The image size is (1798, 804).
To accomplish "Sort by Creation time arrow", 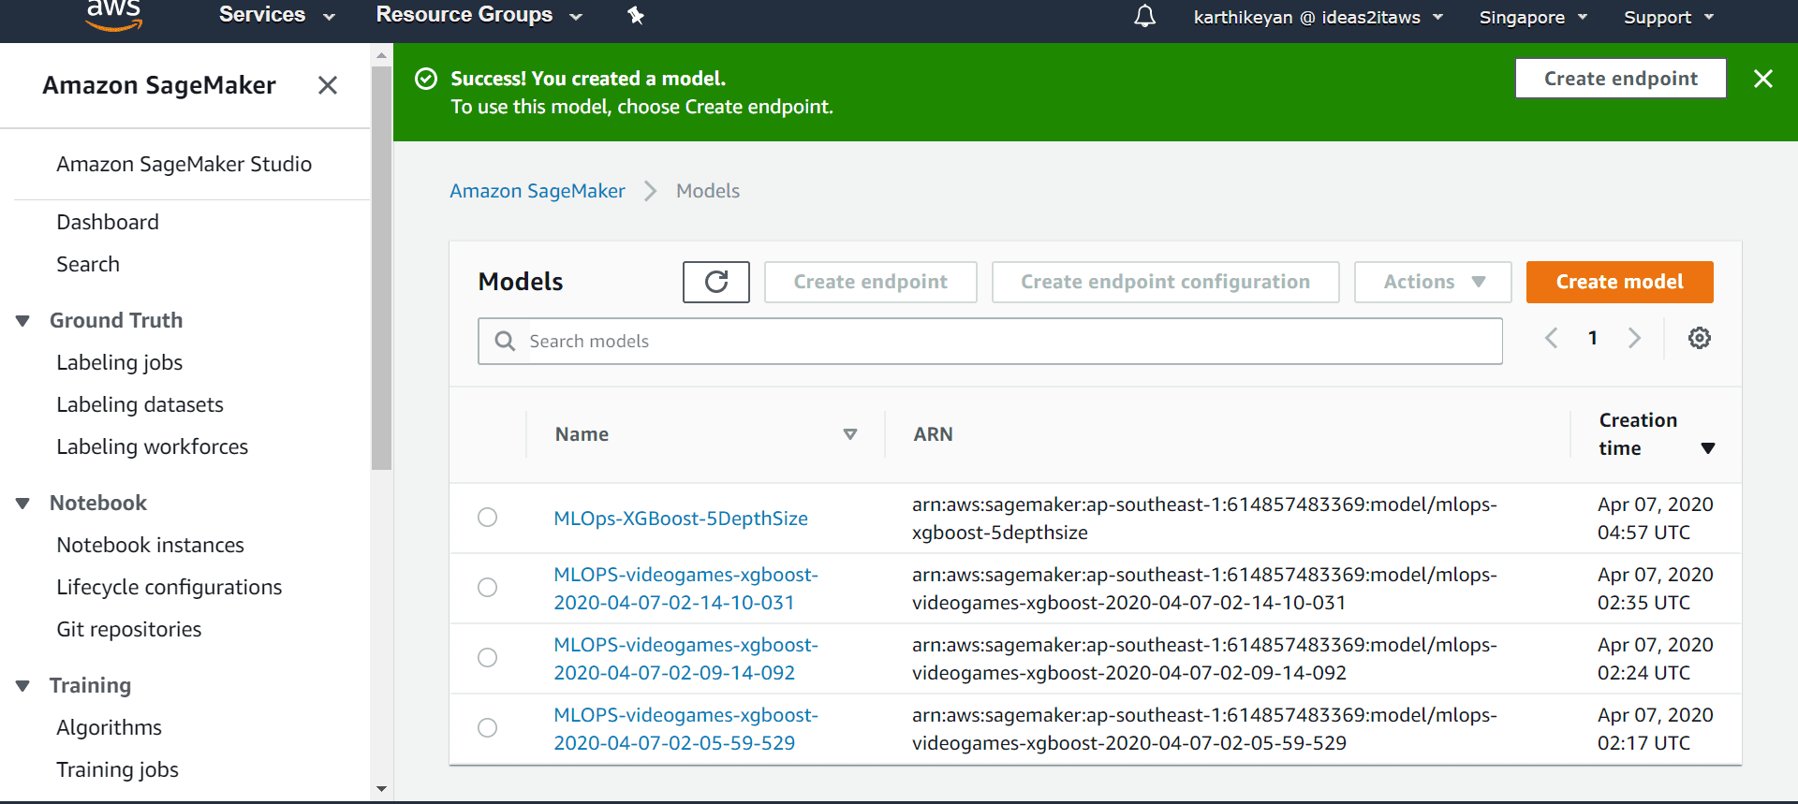I will click(1708, 448).
